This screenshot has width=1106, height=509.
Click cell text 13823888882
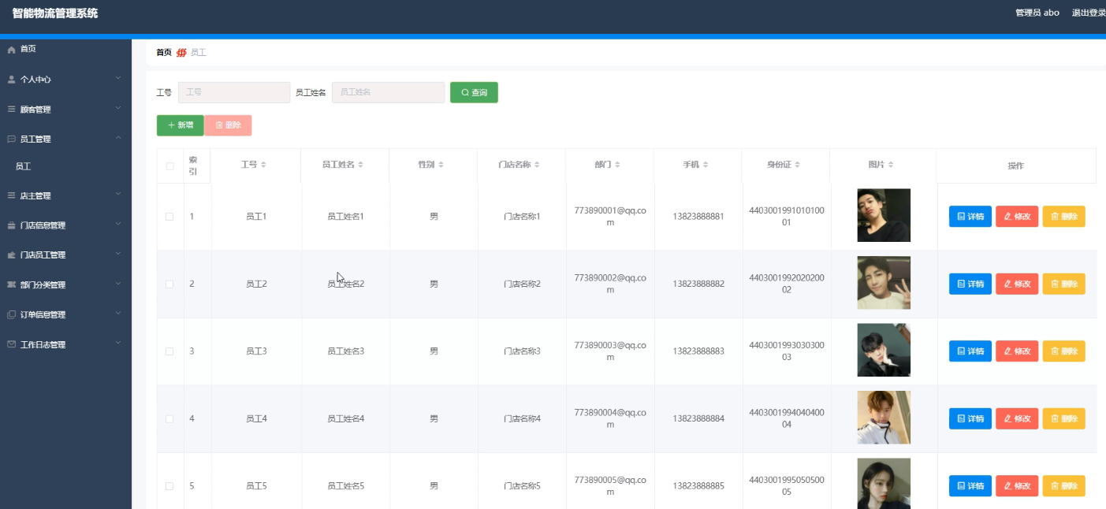[698, 284]
